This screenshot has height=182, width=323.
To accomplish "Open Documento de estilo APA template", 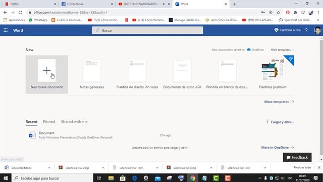I will (x=182, y=74).
